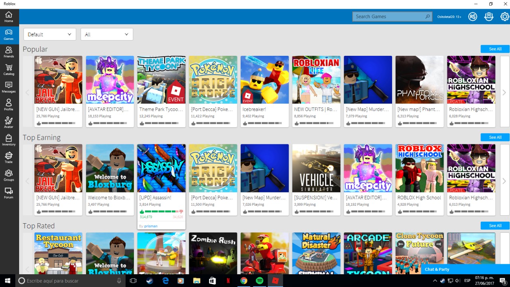Viewport: 510px width, 287px height.
Task: Open Murder Mystery thumbnail in Popular row
Action: coord(368,80)
